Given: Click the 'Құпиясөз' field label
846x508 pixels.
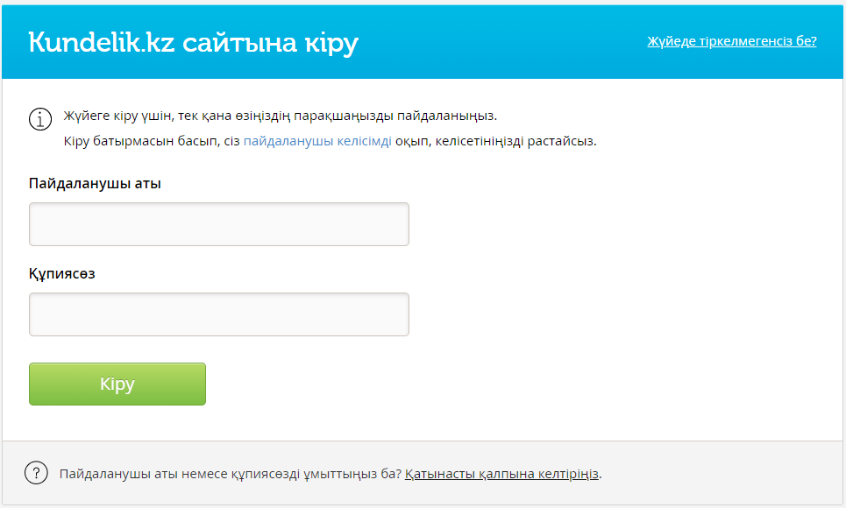Looking at the screenshot, I should point(62,274).
